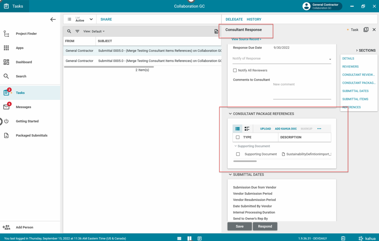Click the references horizontal scrollbar
Image resolution: width=379 pixels, height=241 pixels.
tap(245, 161)
